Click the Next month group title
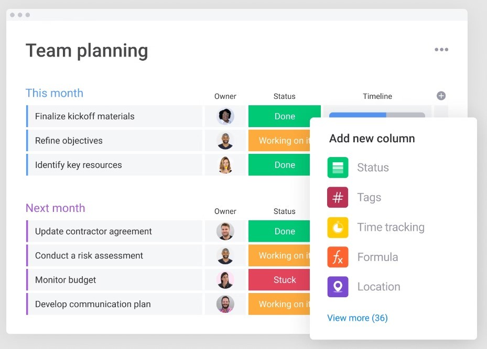 55,208
